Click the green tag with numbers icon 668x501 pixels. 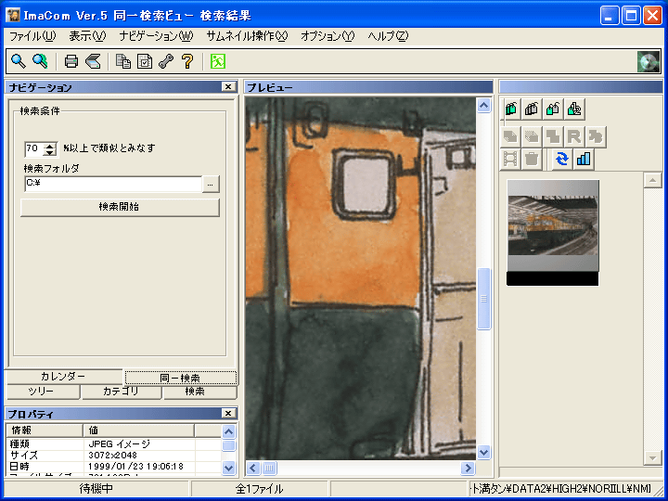[574, 109]
